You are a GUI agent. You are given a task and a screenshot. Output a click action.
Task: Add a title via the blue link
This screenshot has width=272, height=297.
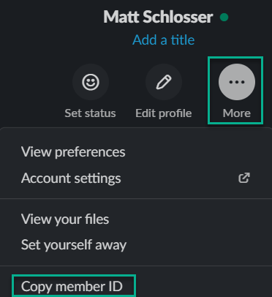click(163, 40)
